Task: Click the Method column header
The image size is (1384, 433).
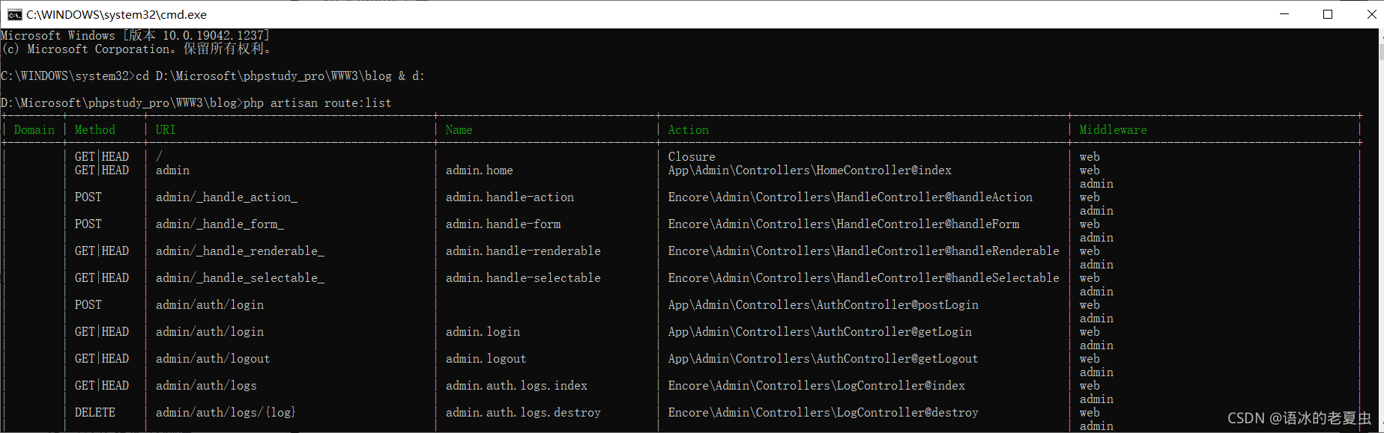Action: point(95,130)
